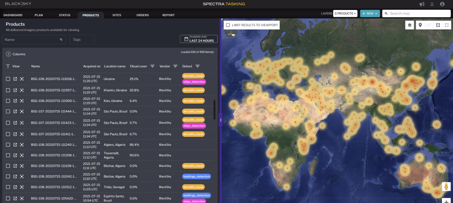Switch to the Report tab

169,15
